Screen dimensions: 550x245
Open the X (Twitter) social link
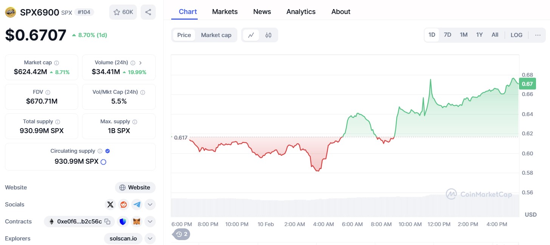pos(110,205)
